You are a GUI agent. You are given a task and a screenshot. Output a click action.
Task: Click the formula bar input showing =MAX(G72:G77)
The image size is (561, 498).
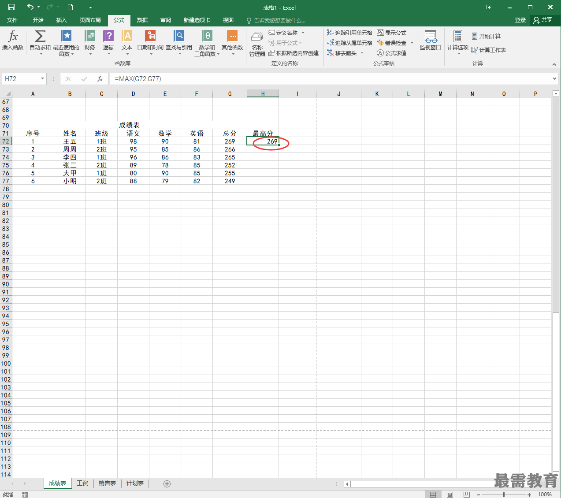(x=330, y=79)
